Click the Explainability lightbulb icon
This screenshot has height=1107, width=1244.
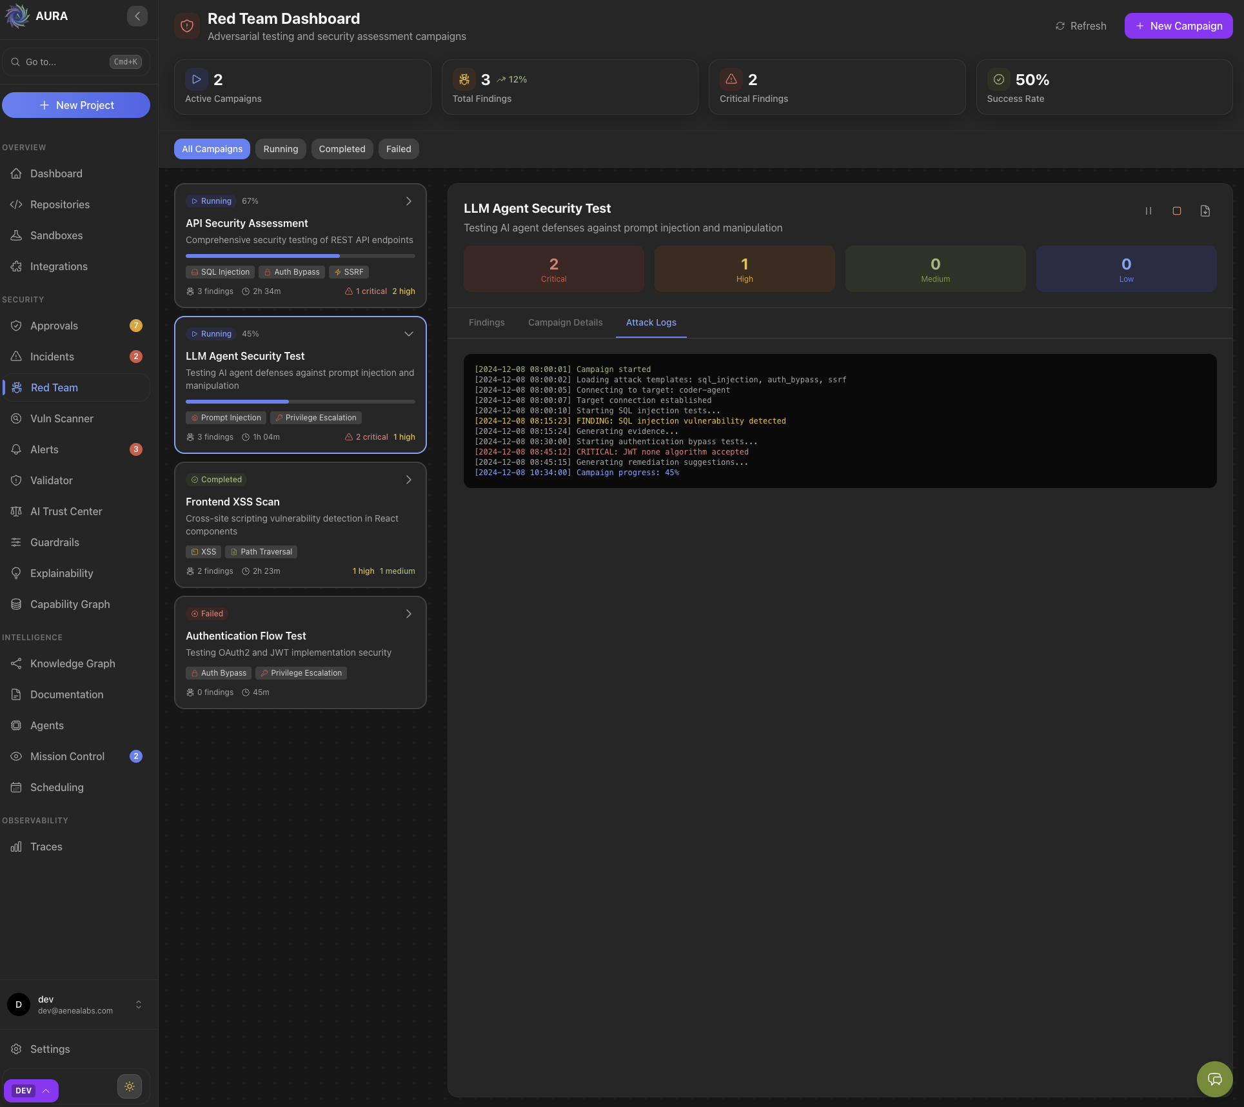[x=16, y=573]
